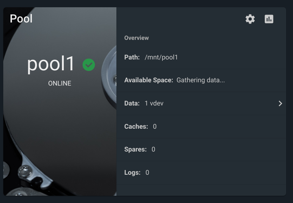Viewport: 293px width, 203px height.
Task: Open the pool settings gear icon
Action: pos(250,19)
